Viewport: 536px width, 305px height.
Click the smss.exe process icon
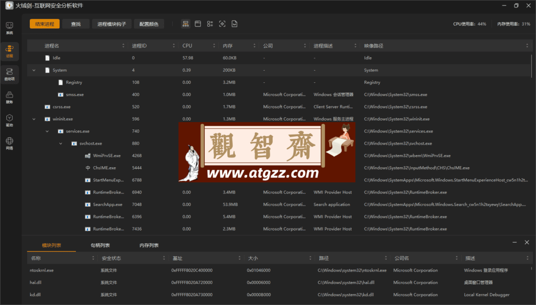pos(61,94)
